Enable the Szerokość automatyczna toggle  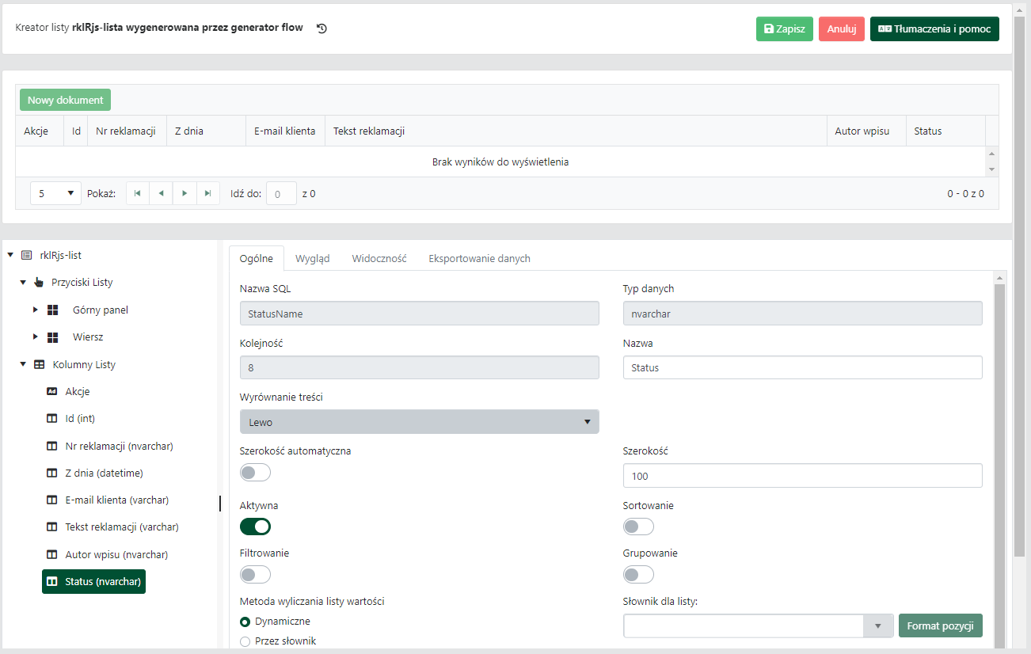coord(255,473)
